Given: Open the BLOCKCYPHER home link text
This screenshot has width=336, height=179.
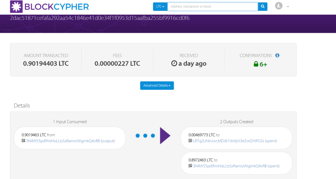Looking at the screenshot, I should point(57,7).
